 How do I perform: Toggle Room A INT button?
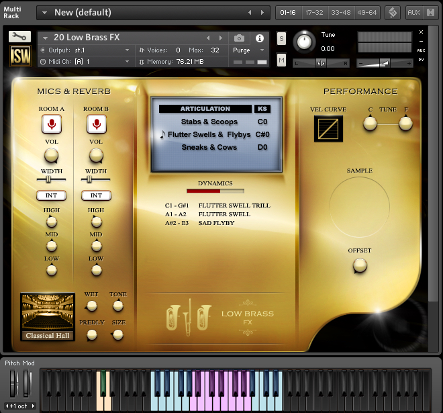pyautogui.click(x=51, y=195)
